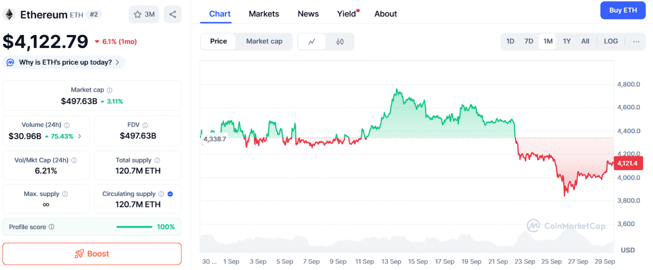This screenshot has width=653, height=270.
Task: Switch to candlestick chart view
Action: click(340, 41)
